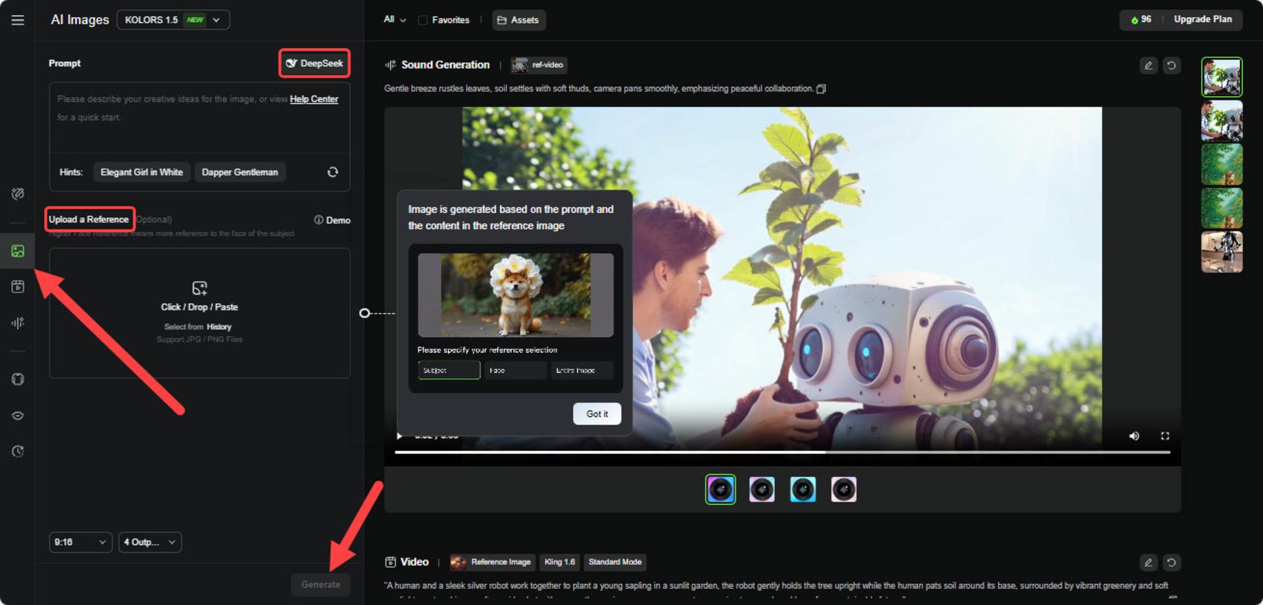This screenshot has height=605, width=1263.
Task: Open the Assets tab
Action: coord(518,20)
